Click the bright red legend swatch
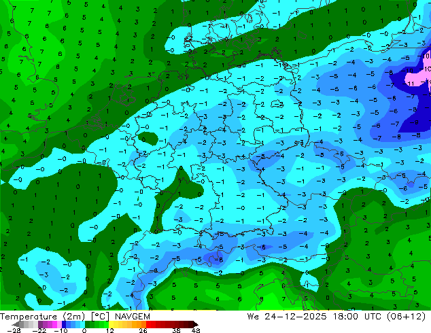This screenshot has width=431, height=333. pos(148,325)
